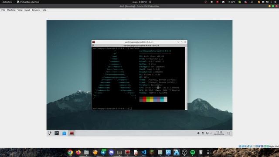The image size is (279, 157).
Task: Click the top bar date and time
Action: point(139,2)
